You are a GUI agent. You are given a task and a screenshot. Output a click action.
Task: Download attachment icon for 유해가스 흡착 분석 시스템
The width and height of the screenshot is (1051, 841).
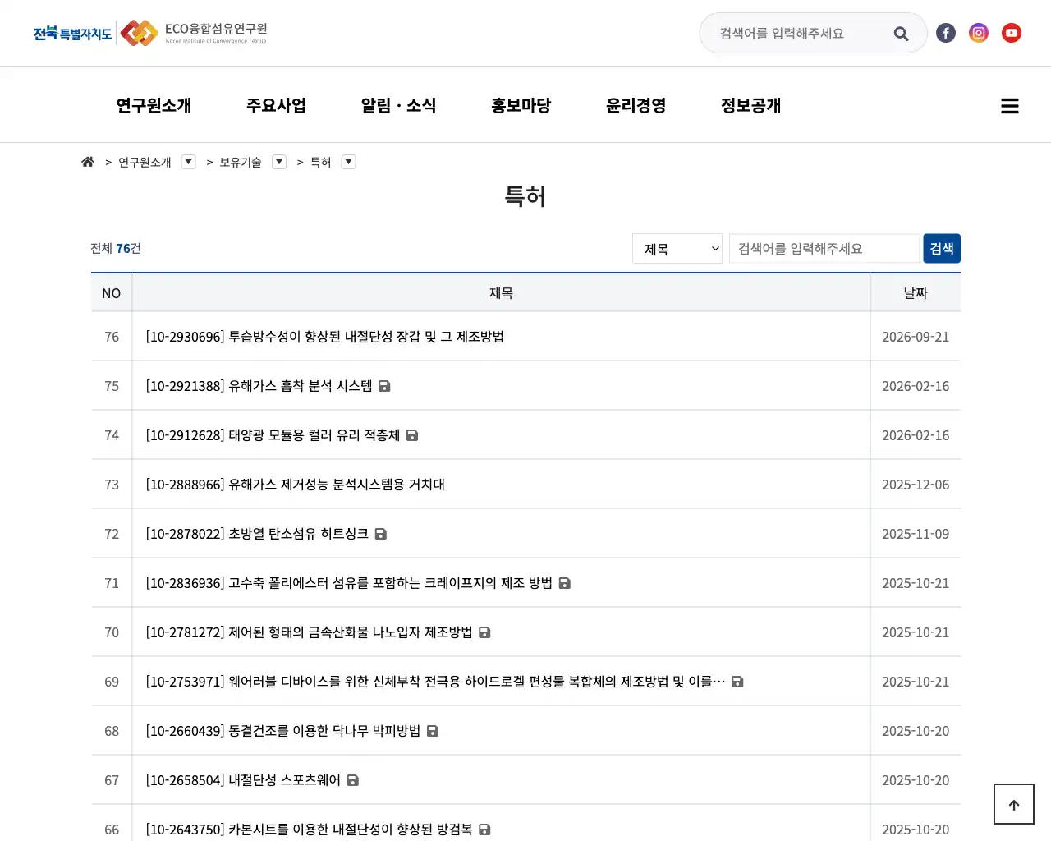coord(384,386)
